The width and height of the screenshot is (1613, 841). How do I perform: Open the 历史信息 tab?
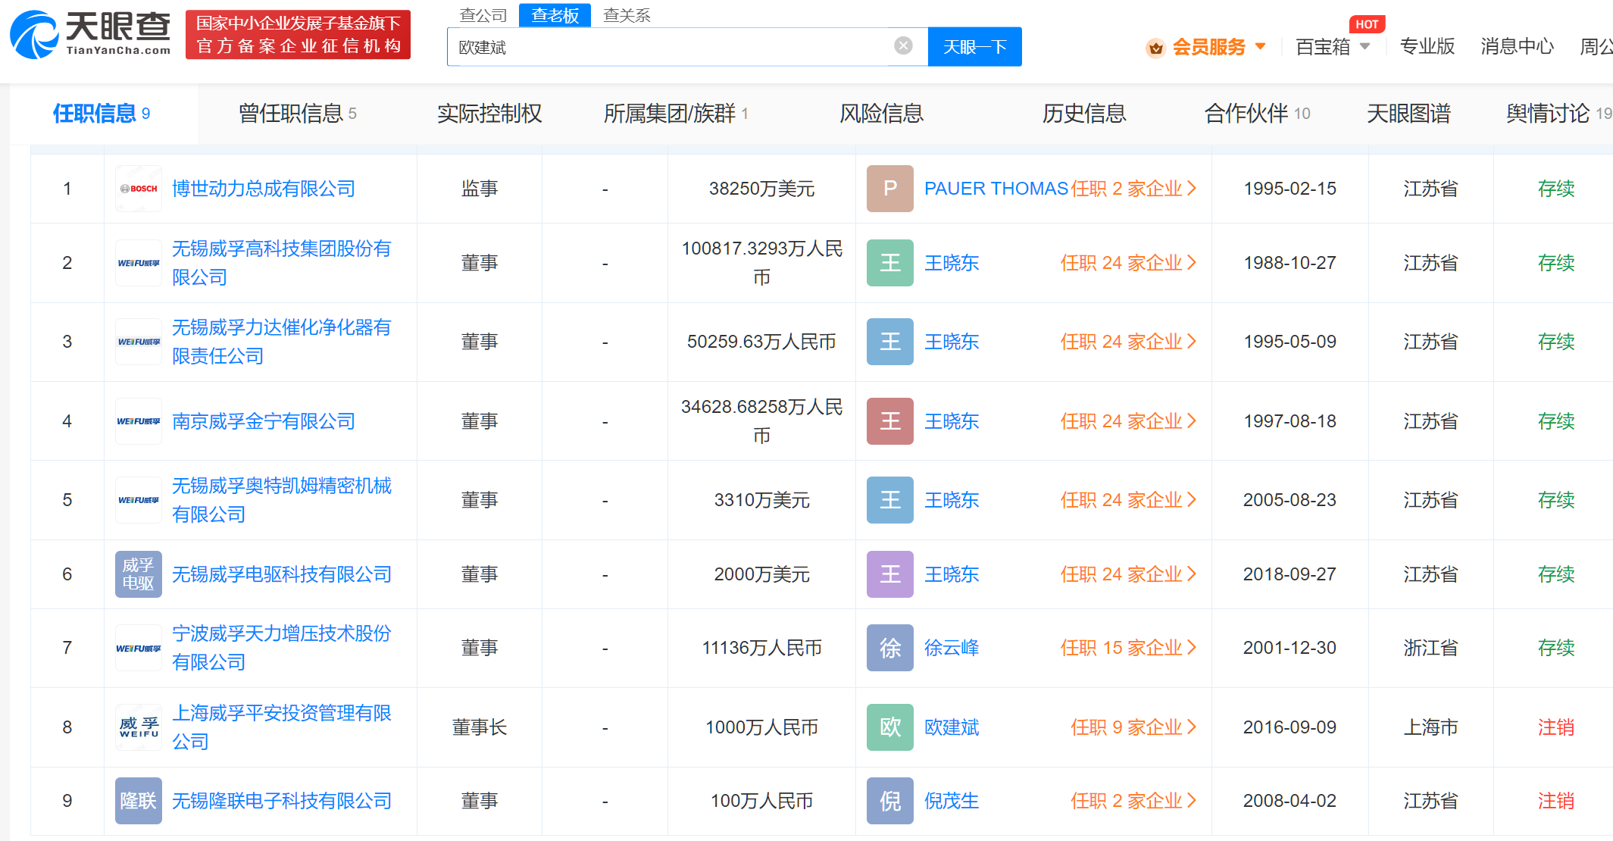point(1084,114)
